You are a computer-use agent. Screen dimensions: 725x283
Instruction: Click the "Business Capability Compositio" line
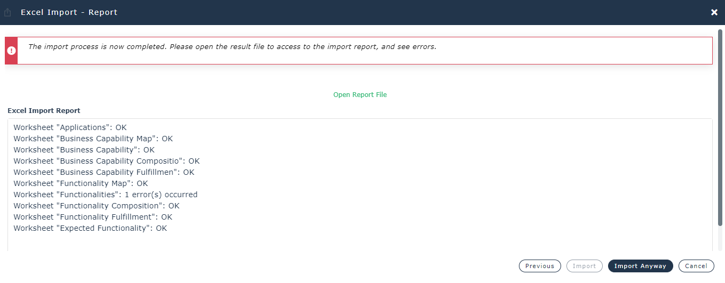point(106,161)
